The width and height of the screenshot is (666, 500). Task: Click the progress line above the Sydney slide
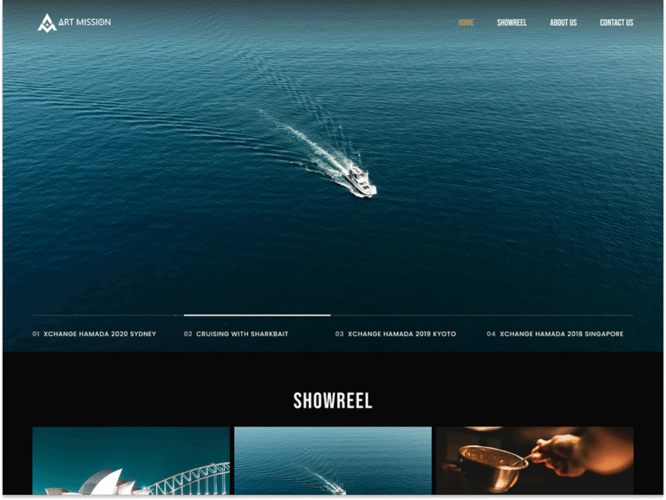(107, 315)
